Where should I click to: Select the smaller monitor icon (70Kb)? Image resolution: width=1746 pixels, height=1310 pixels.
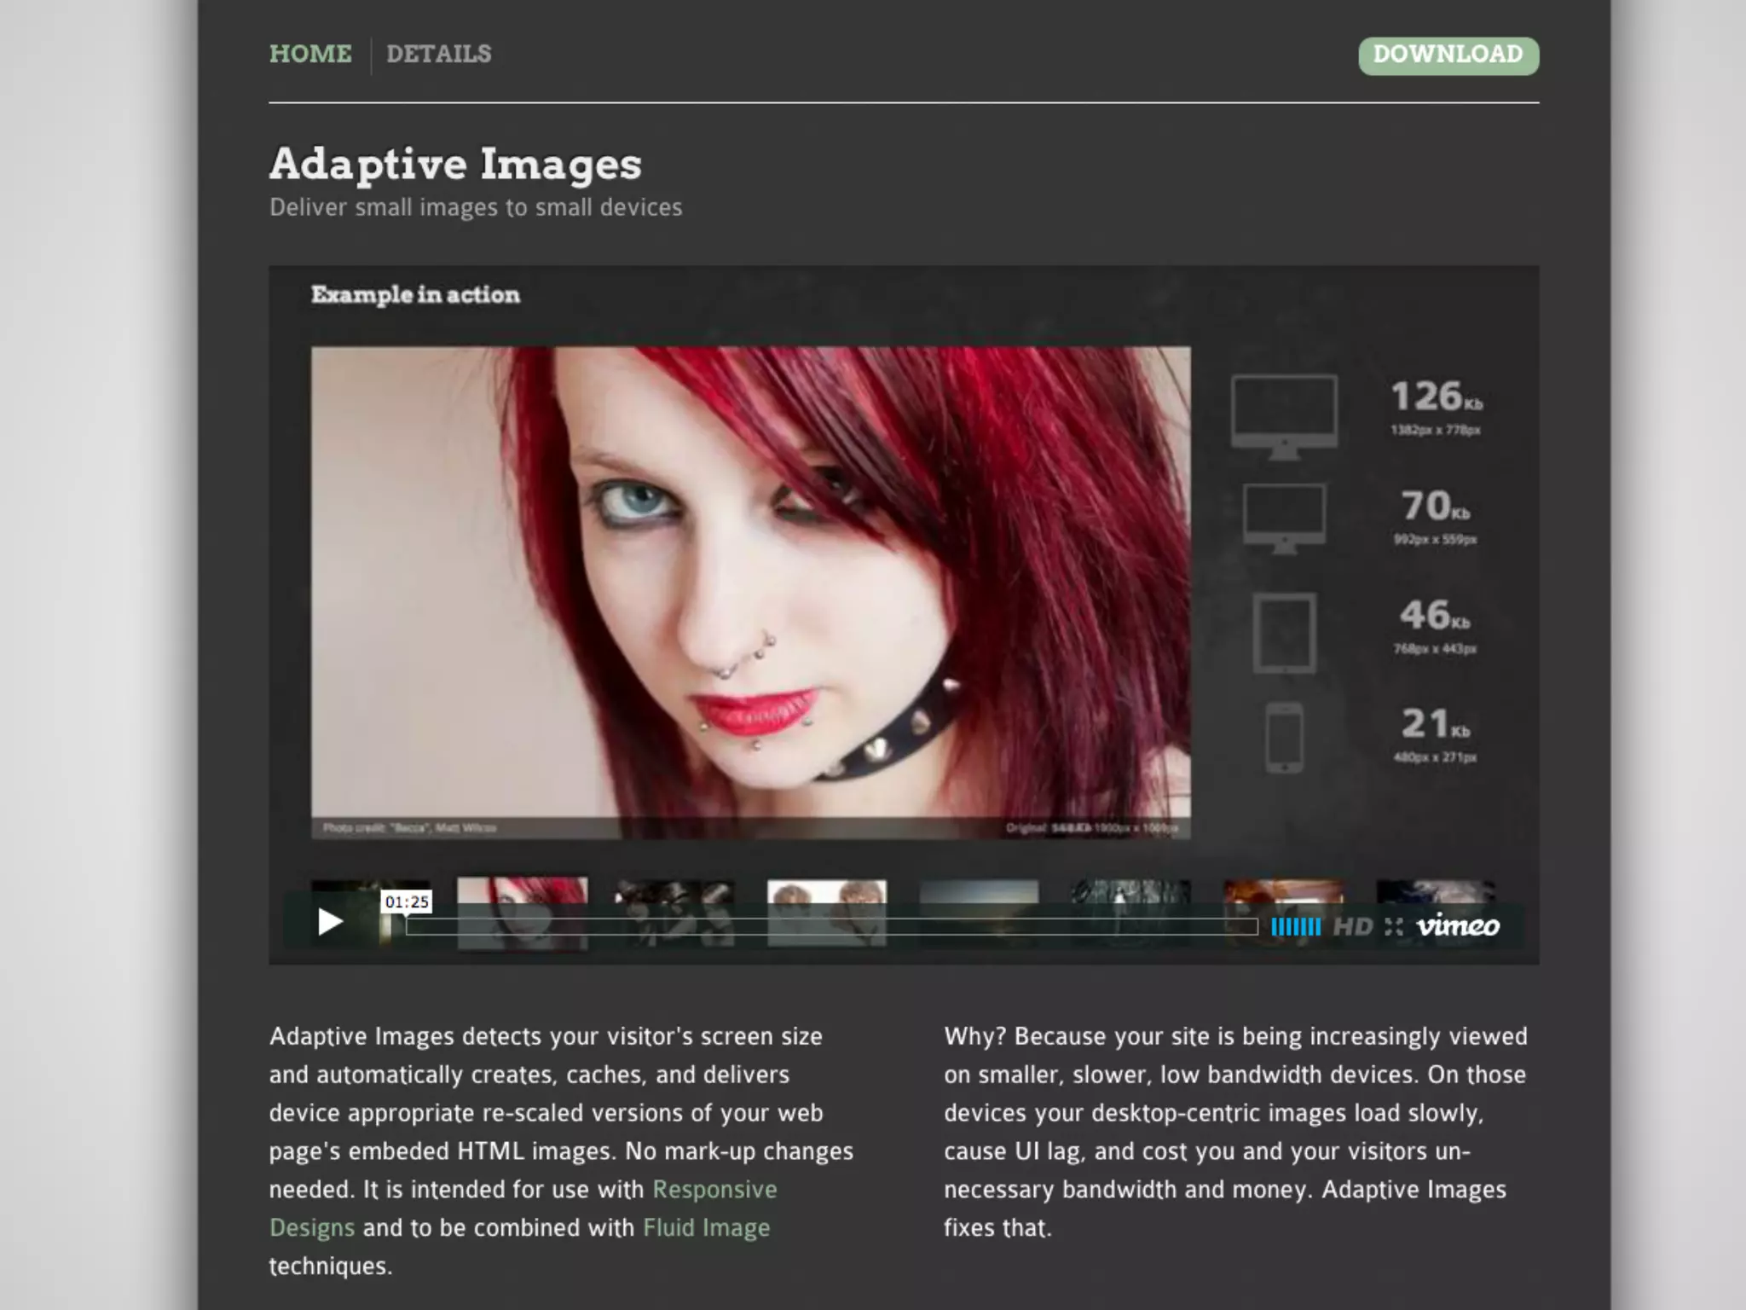click(x=1284, y=517)
